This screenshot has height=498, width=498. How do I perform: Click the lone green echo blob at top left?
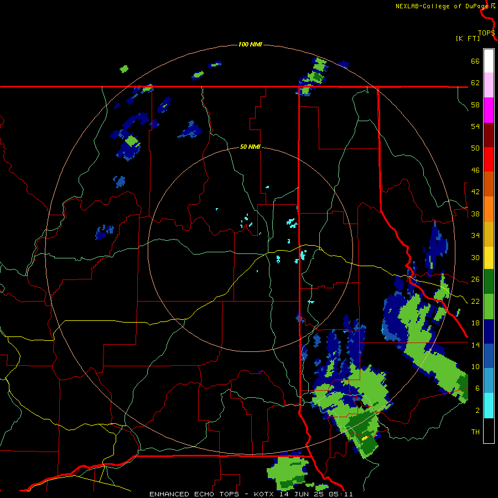point(124,69)
